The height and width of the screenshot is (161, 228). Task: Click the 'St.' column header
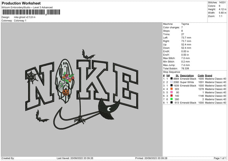pos(177,76)
